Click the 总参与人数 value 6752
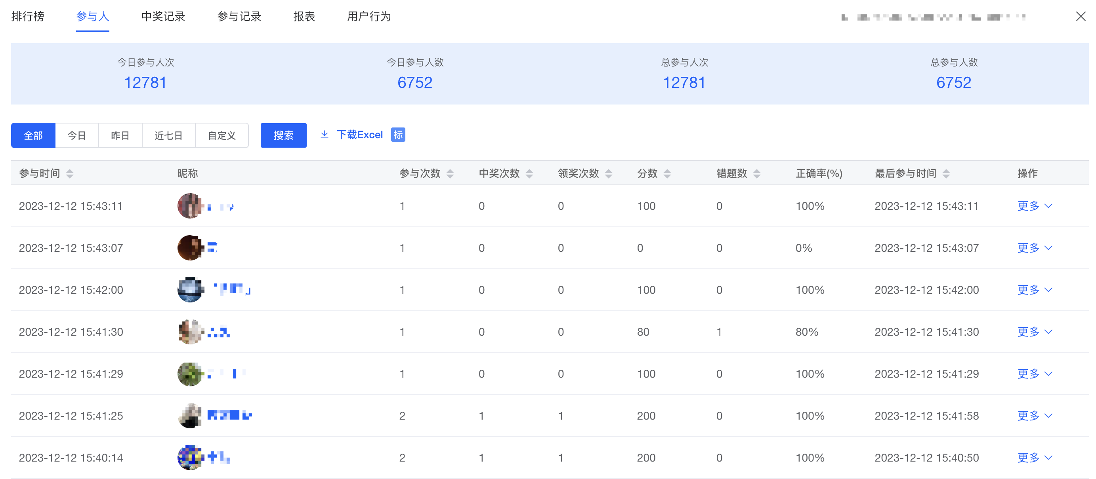 click(953, 82)
